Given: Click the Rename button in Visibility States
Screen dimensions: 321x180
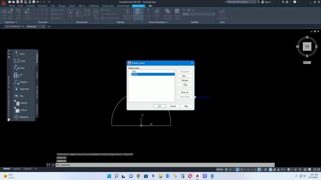Looking at the screenshot, I should [x=185, y=80].
